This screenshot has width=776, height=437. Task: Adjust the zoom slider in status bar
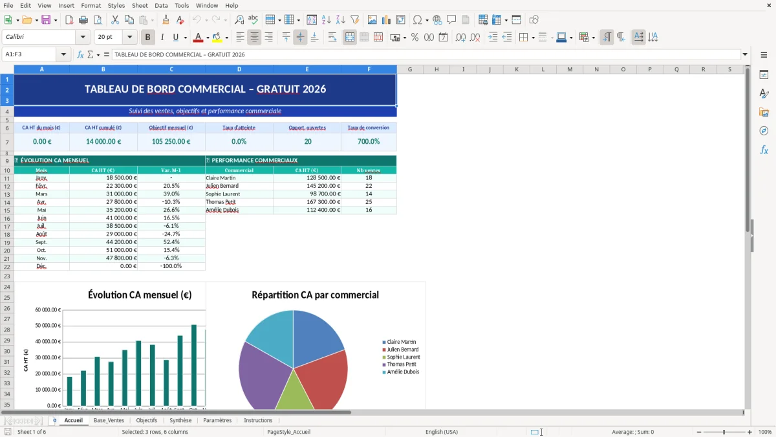[724, 432]
